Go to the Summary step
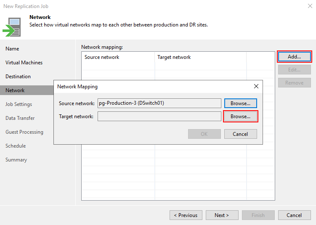This screenshot has height=225, width=316. point(16,160)
